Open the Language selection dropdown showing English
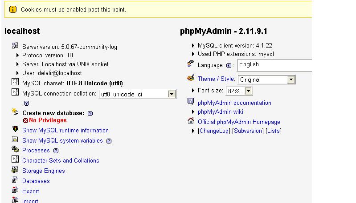 point(274,66)
